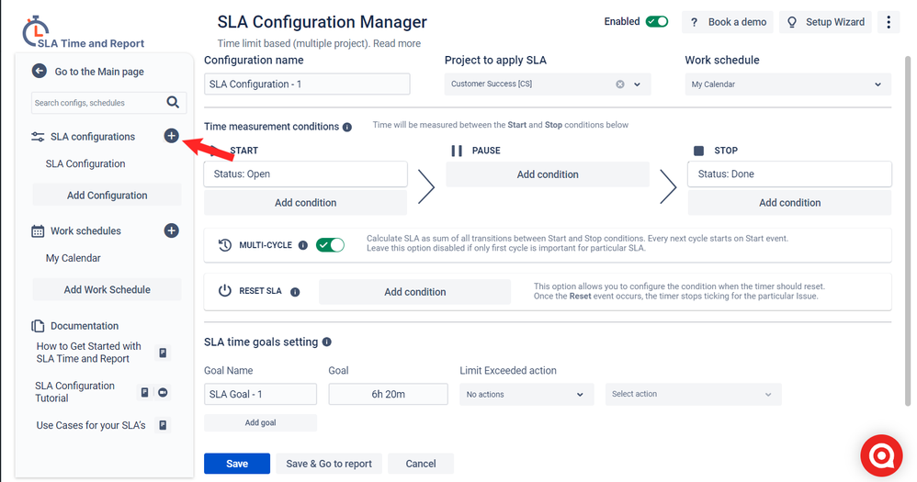Open the Select action dropdown
The image size is (917, 482).
click(693, 395)
